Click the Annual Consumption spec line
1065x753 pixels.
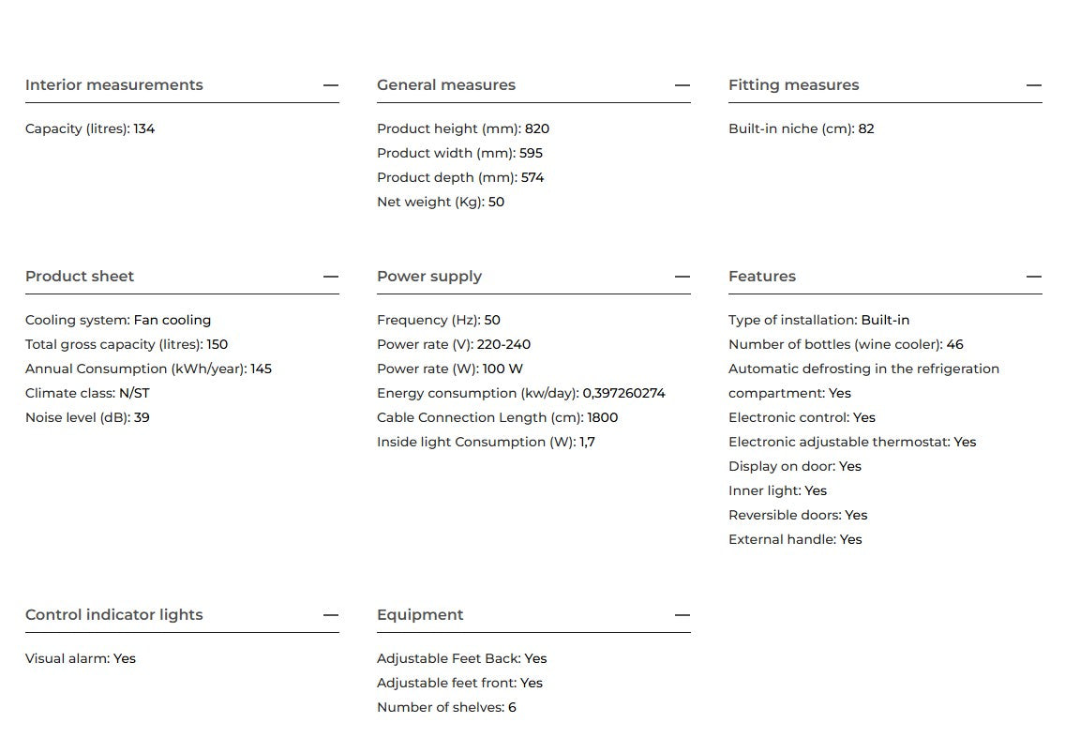pyautogui.click(x=148, y=369)
